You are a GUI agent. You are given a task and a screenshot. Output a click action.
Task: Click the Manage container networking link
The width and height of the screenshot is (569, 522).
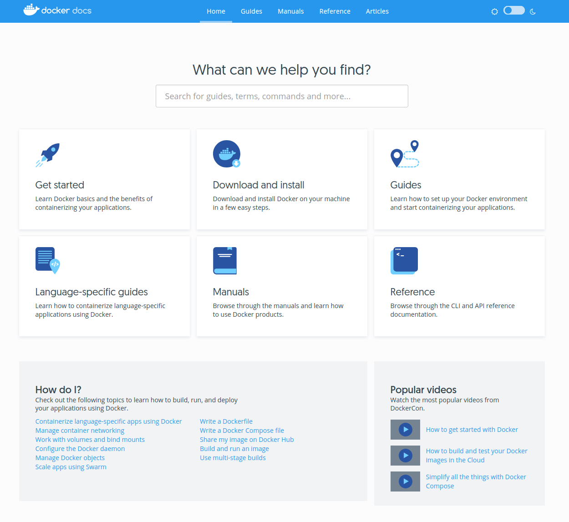tap(80, 430)
